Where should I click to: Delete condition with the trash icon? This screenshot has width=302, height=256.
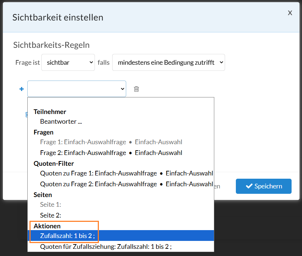click(x=136, y=89)
